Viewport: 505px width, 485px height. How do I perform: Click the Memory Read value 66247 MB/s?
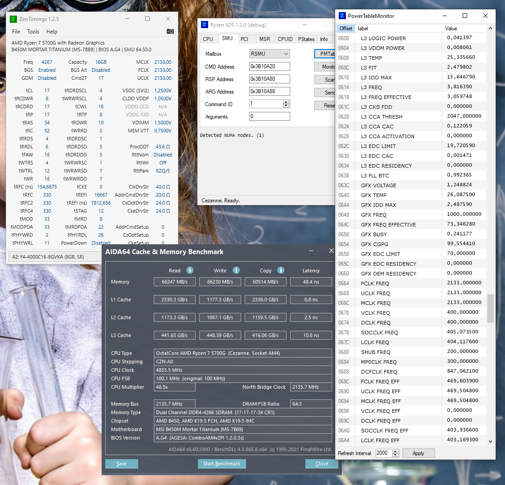click(x=175, y=282)
